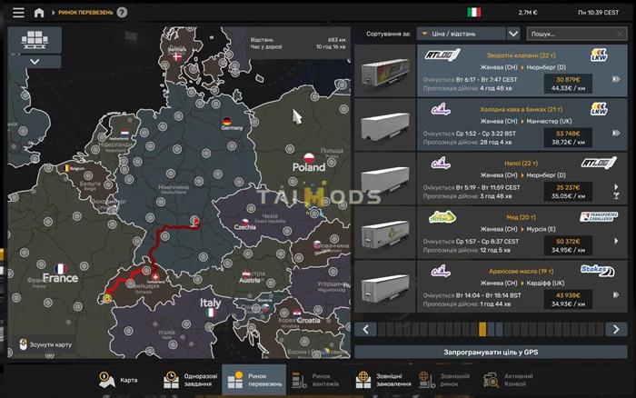Click the 53 748€ price on second job
Image resolution: width=636 pixels, height=398 pixels.
pos(568,134)
